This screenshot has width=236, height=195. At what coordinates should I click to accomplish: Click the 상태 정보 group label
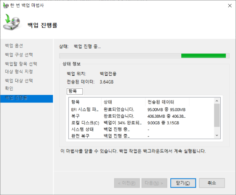72,64
